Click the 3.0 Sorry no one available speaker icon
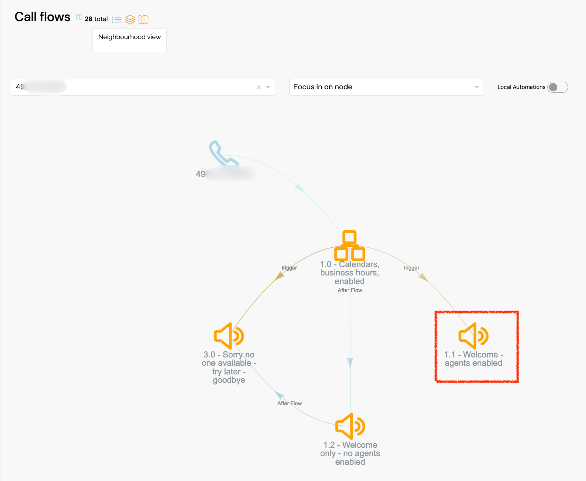 [229, 336]
